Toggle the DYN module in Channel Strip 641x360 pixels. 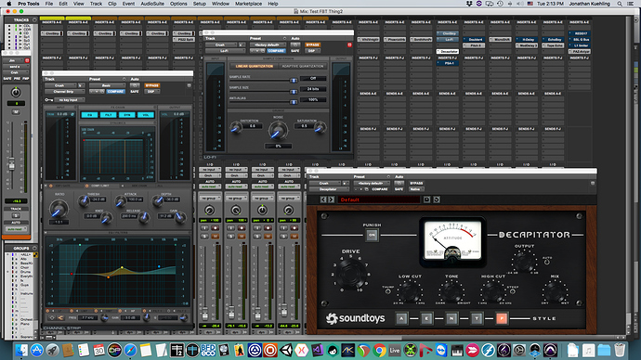[127, 115]
